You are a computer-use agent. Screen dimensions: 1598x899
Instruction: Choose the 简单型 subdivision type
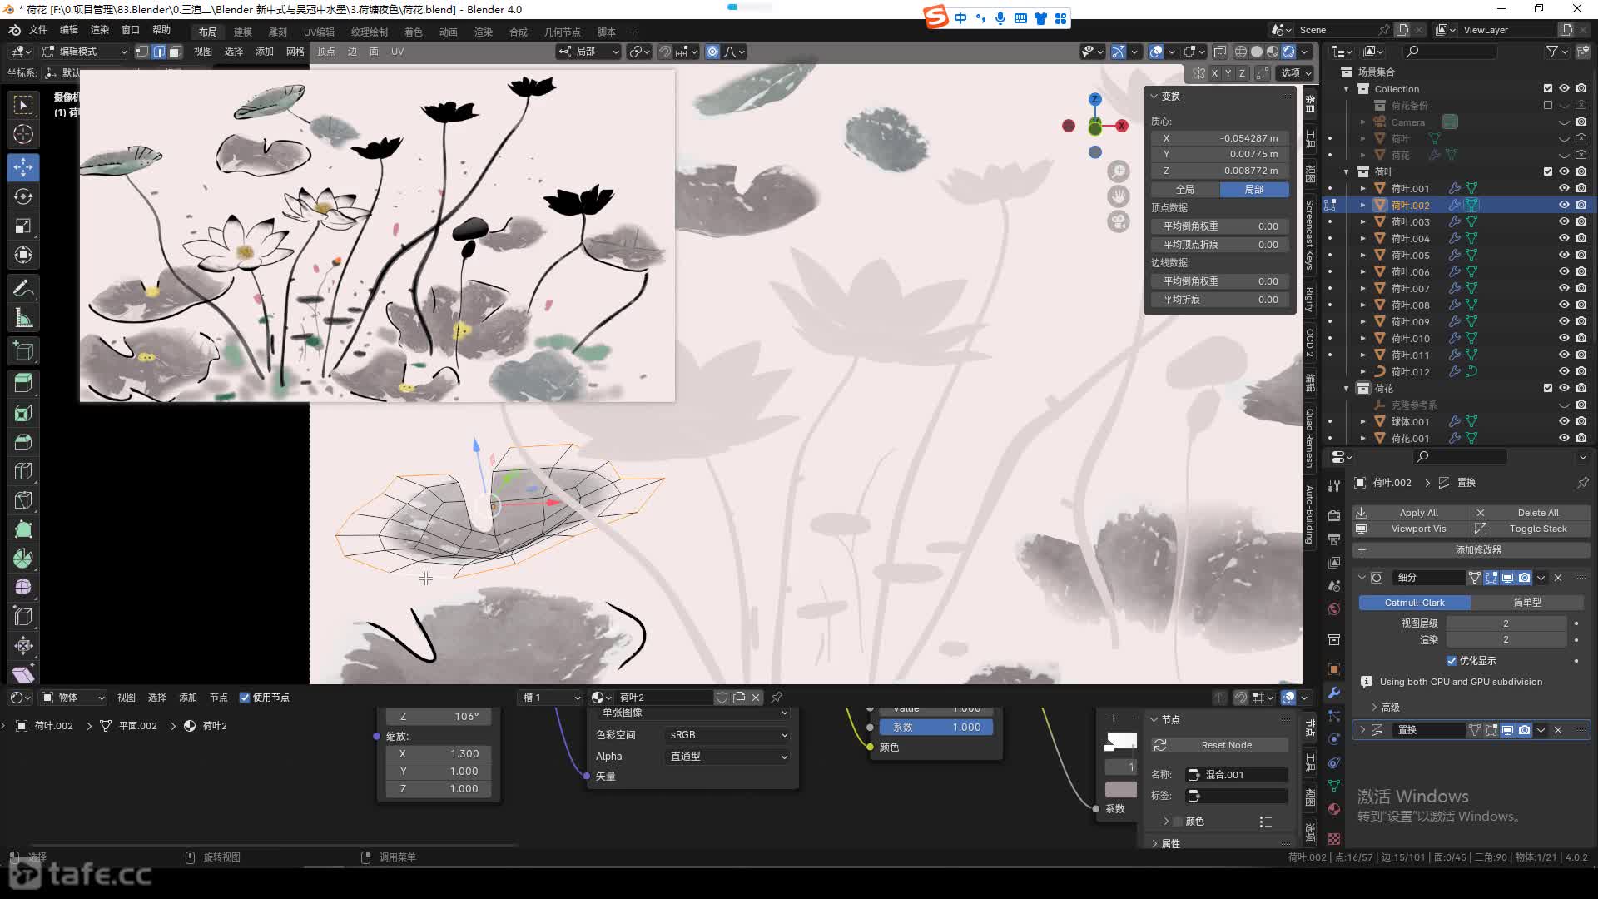coord(1527,603)
